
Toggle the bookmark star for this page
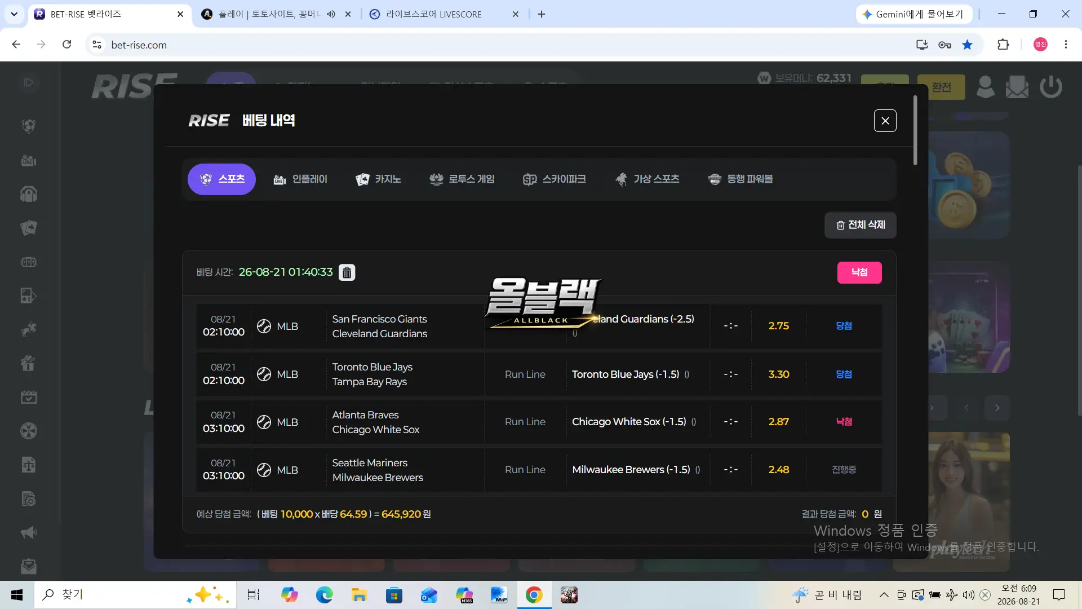[968, 45]
